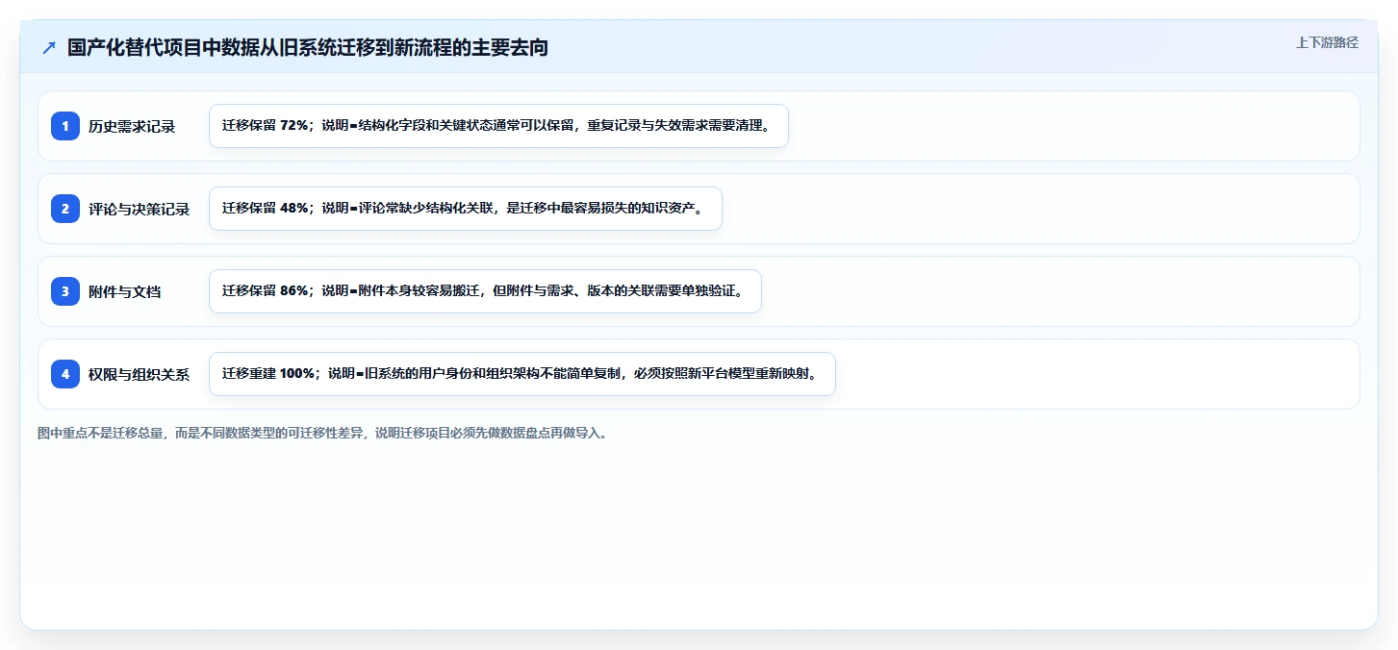Click the arrow icon beside the title

pyautogui.click(x=49, y=48)
